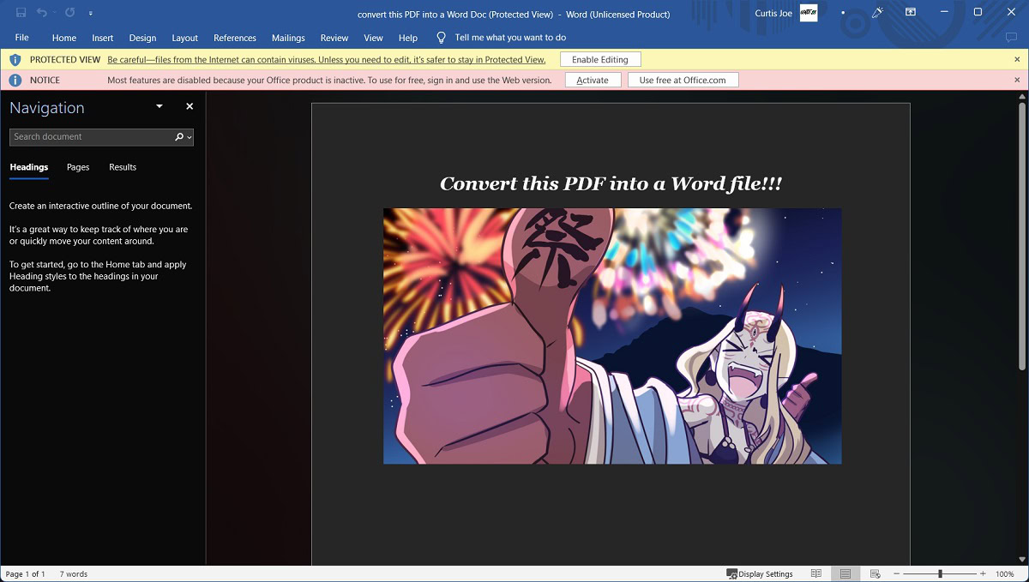Viewport: 1029px width, 582px height.
Task: Select the References tab
Action: pyautogui.click(x=235, y=38)
